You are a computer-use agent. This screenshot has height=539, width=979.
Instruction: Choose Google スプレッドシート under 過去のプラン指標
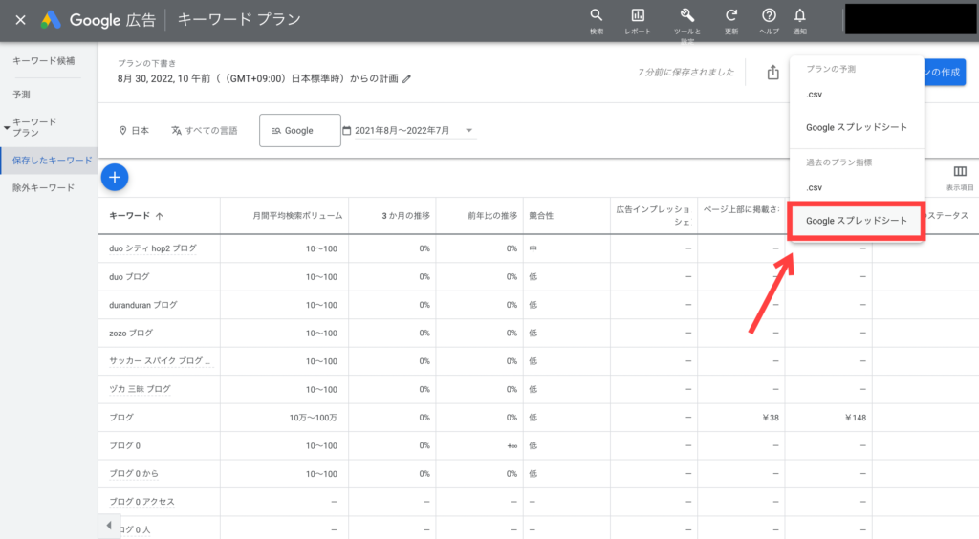857,221
